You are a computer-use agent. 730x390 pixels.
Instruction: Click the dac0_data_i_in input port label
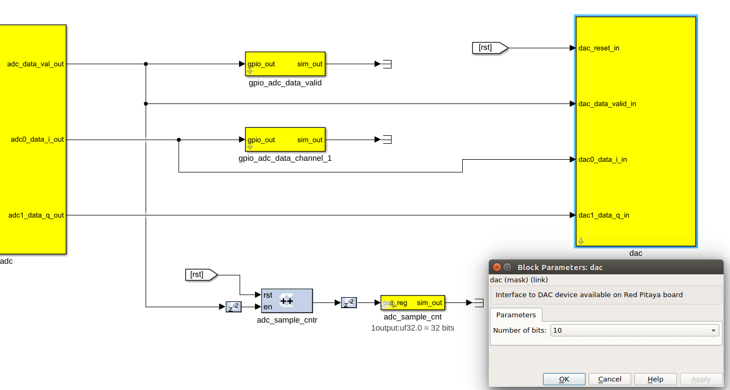[603, 159]
